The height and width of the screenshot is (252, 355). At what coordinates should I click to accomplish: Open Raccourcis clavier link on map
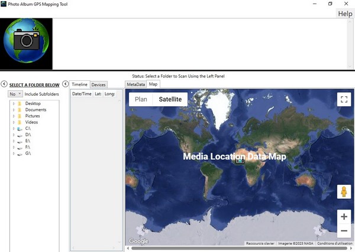(x=260, y=243)
